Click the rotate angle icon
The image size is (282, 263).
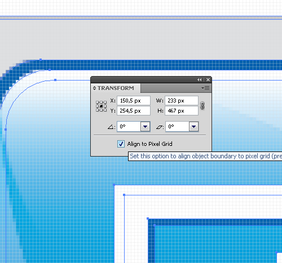pos(111,127)
